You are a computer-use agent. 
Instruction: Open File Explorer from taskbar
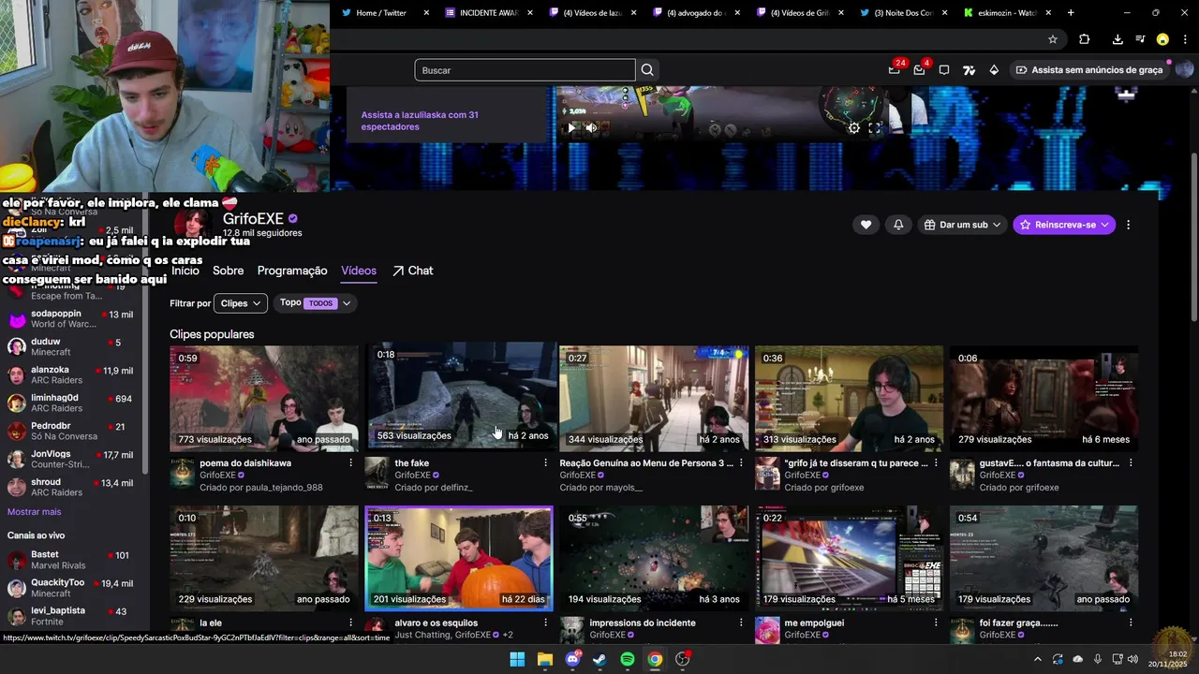coord(545,659)
